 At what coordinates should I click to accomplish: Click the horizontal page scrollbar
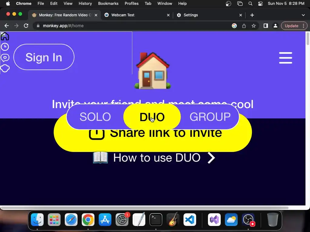click(x=145, y=208)
